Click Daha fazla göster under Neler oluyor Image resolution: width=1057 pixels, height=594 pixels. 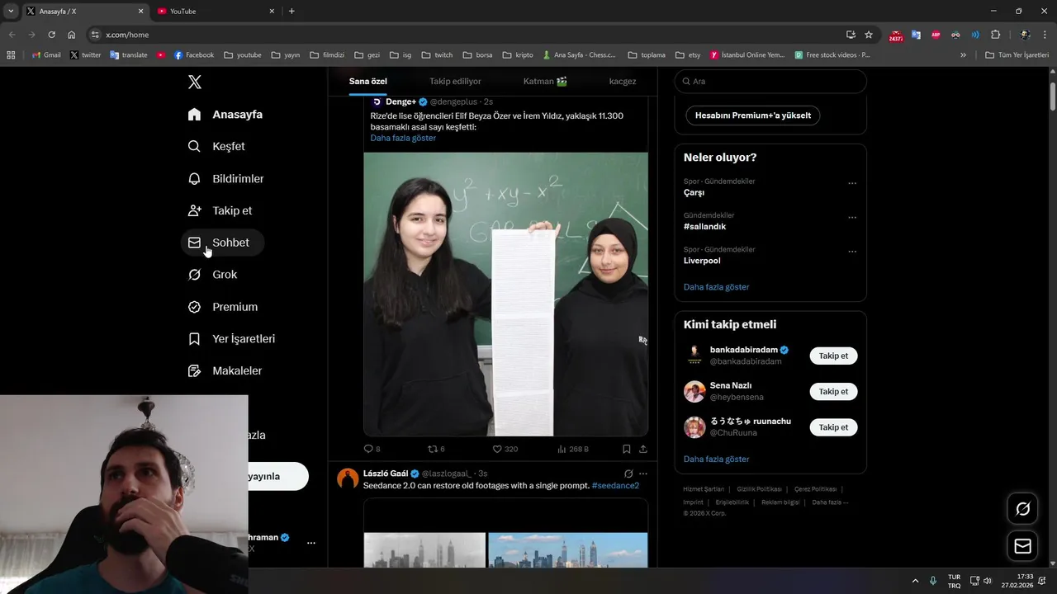[x=716, y=287]
